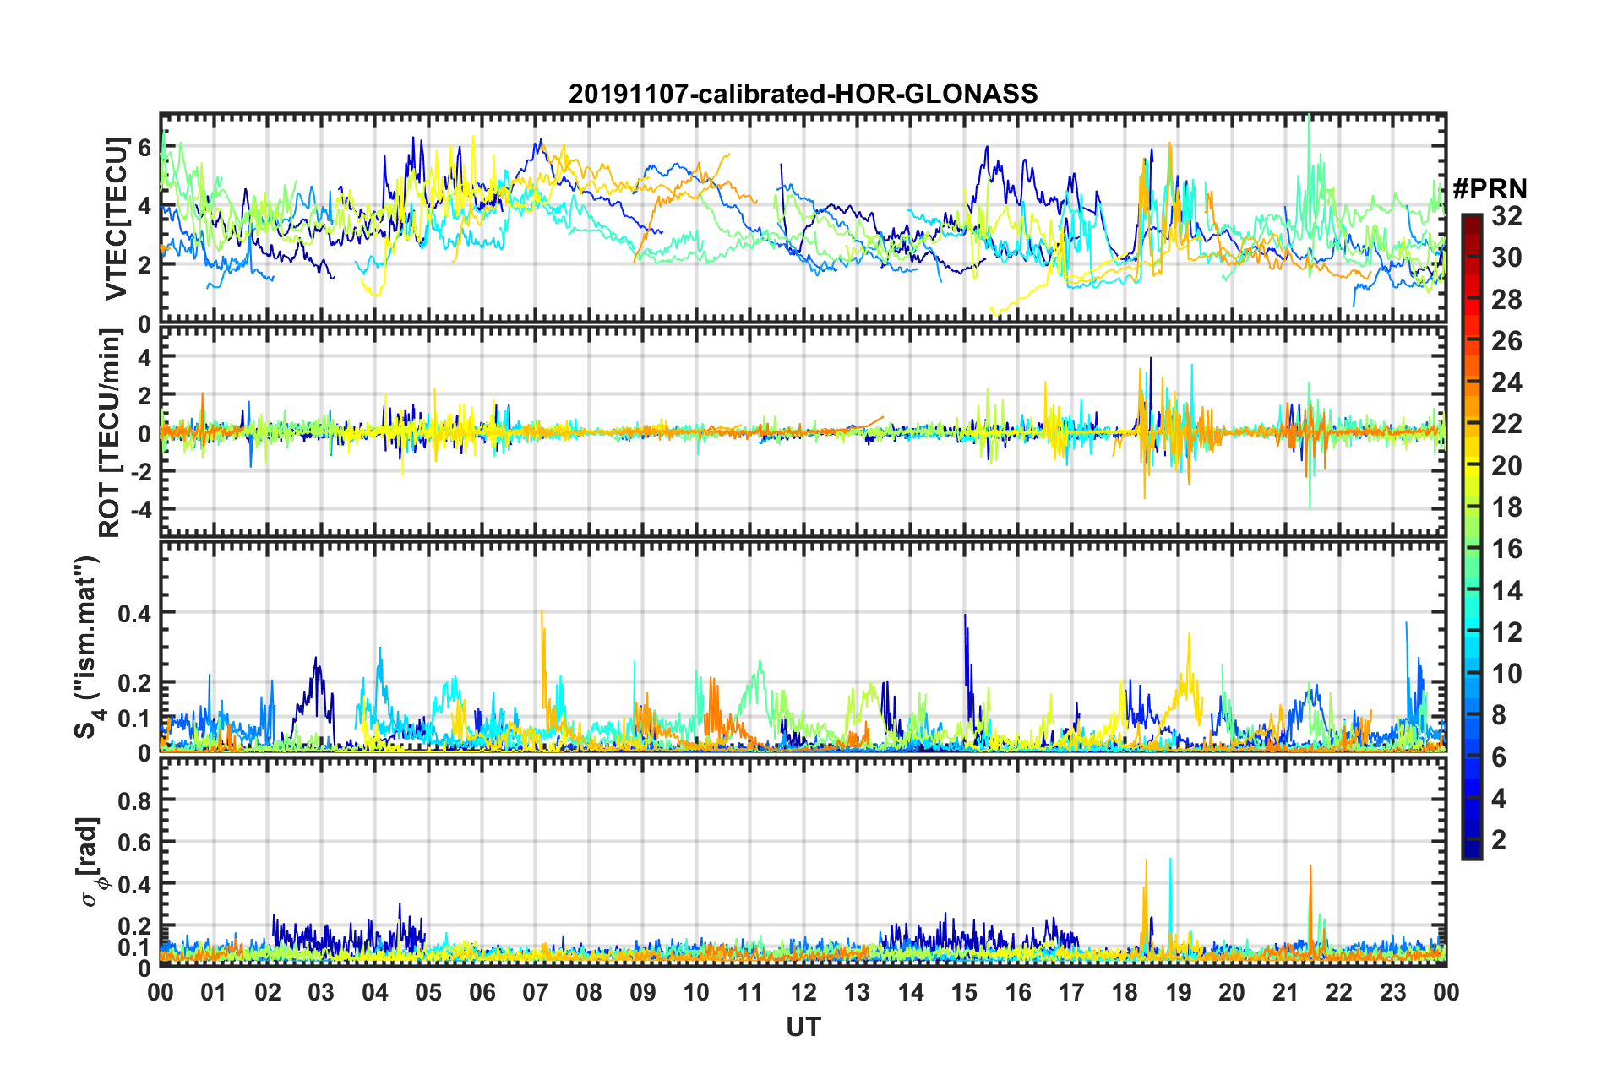The height and width of the screenshot is (1074, 1607).
Task: Click VTEC y-axis tick label 6
Action: coord(144,149)
